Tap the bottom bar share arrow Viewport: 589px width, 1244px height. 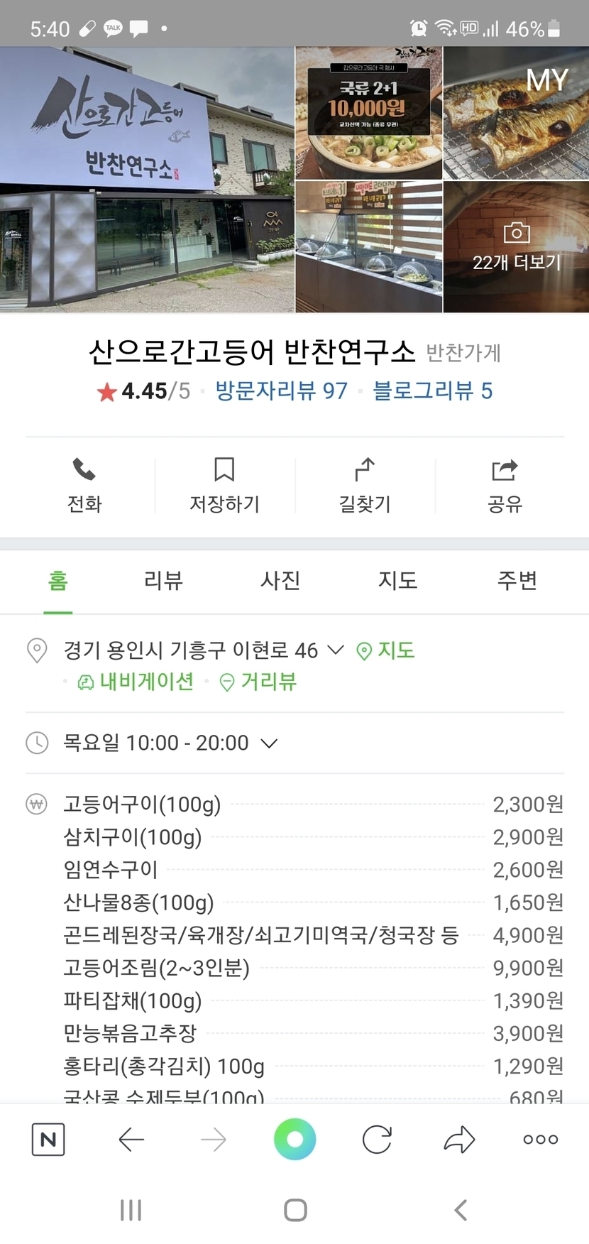pyautogui.click(x=459, y=1140)
